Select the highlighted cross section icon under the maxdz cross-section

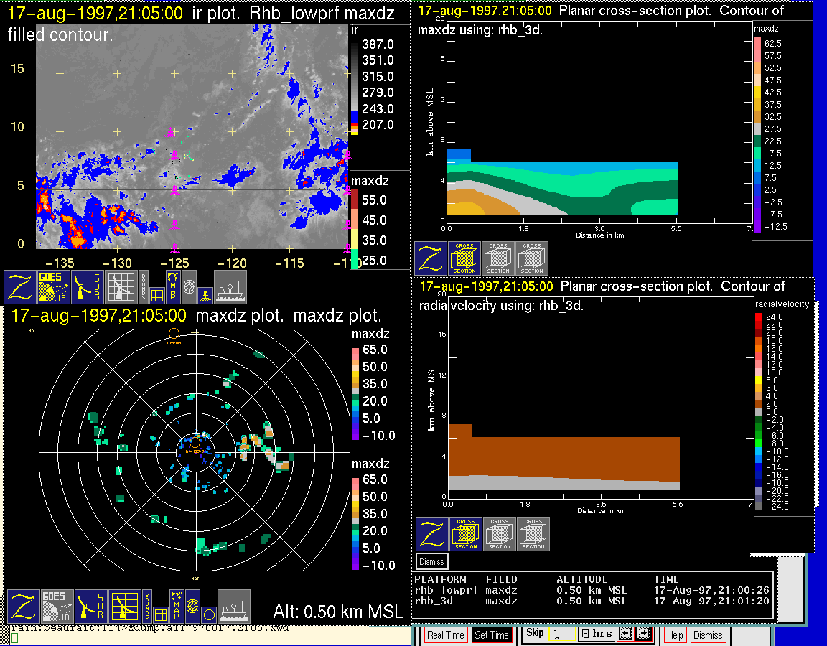(x=464, y=258)
